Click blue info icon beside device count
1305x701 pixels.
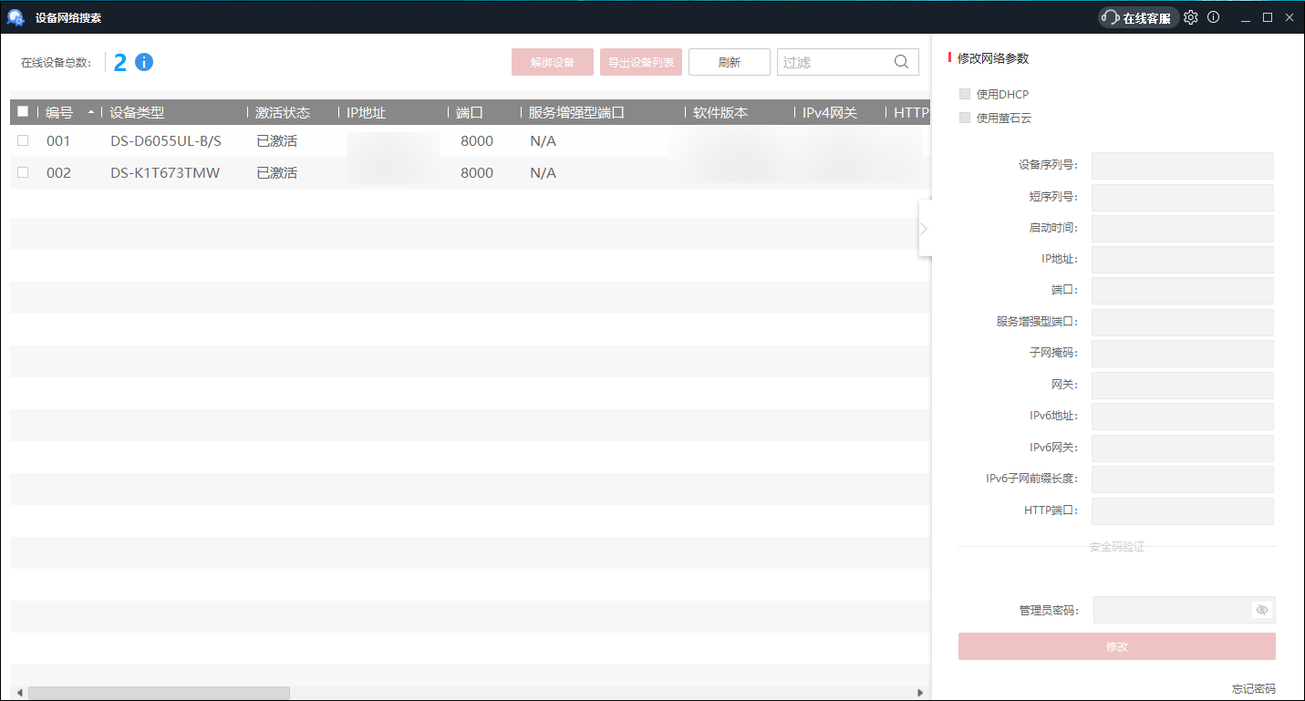point(144,62)
